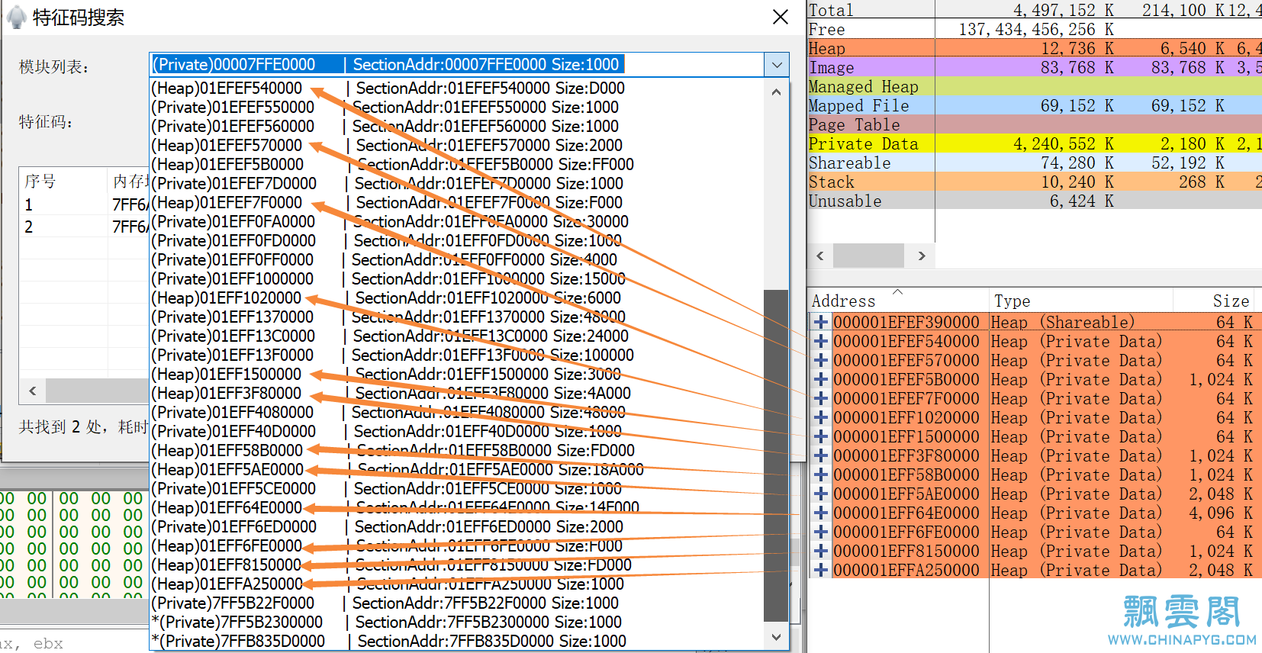
Task: Choose (Private)01EFF13C0000 in module list
Action: [456, 336]
